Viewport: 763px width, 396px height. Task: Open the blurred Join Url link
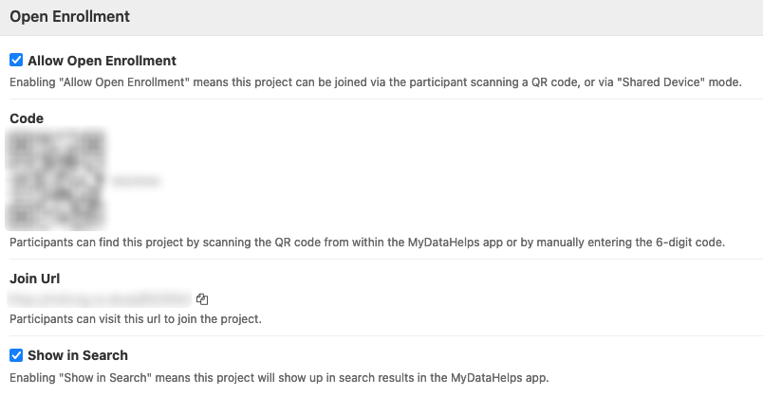tap(100, 298)
